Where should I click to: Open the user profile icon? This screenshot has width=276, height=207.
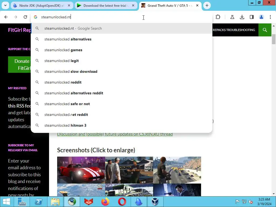[261, 17]
